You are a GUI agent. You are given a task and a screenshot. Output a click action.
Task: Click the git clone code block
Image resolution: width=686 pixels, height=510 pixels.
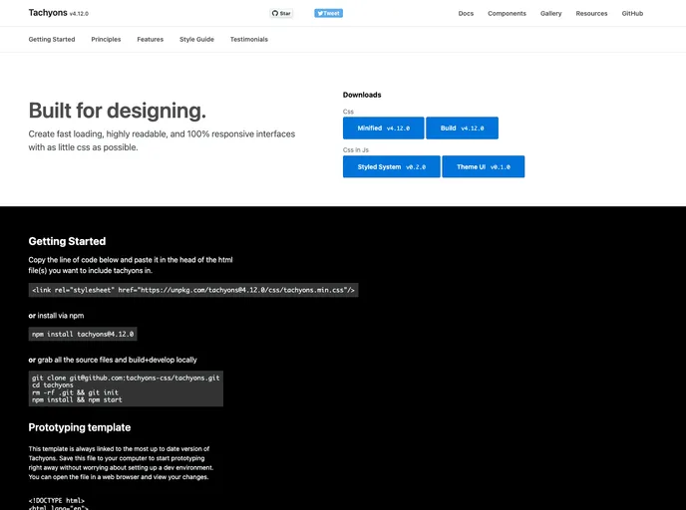point(126,388)
